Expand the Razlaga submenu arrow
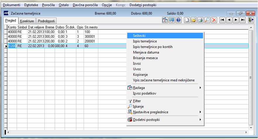The height and width of the screenshot is (139, 258). point(200,87)
